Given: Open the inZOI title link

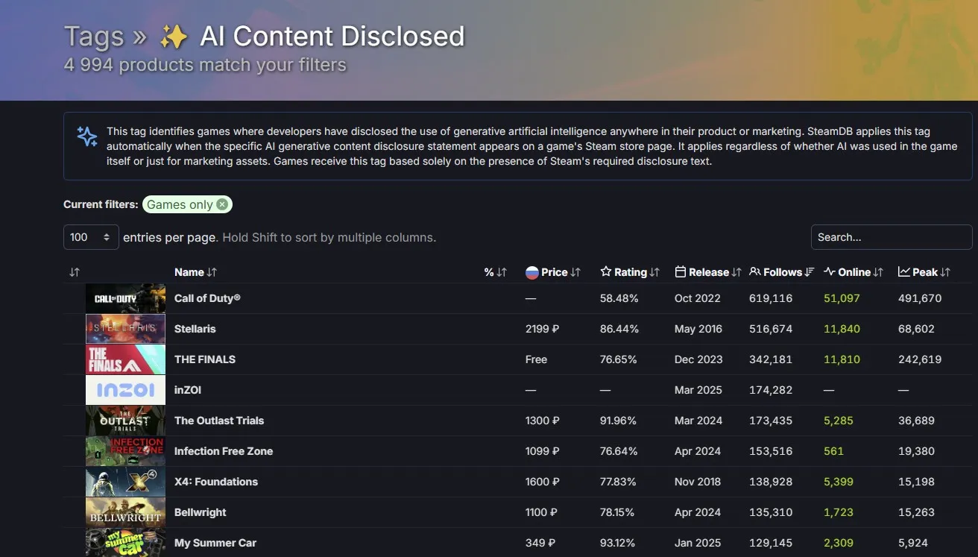Looking at the screenshot, I should coord(188,390).
